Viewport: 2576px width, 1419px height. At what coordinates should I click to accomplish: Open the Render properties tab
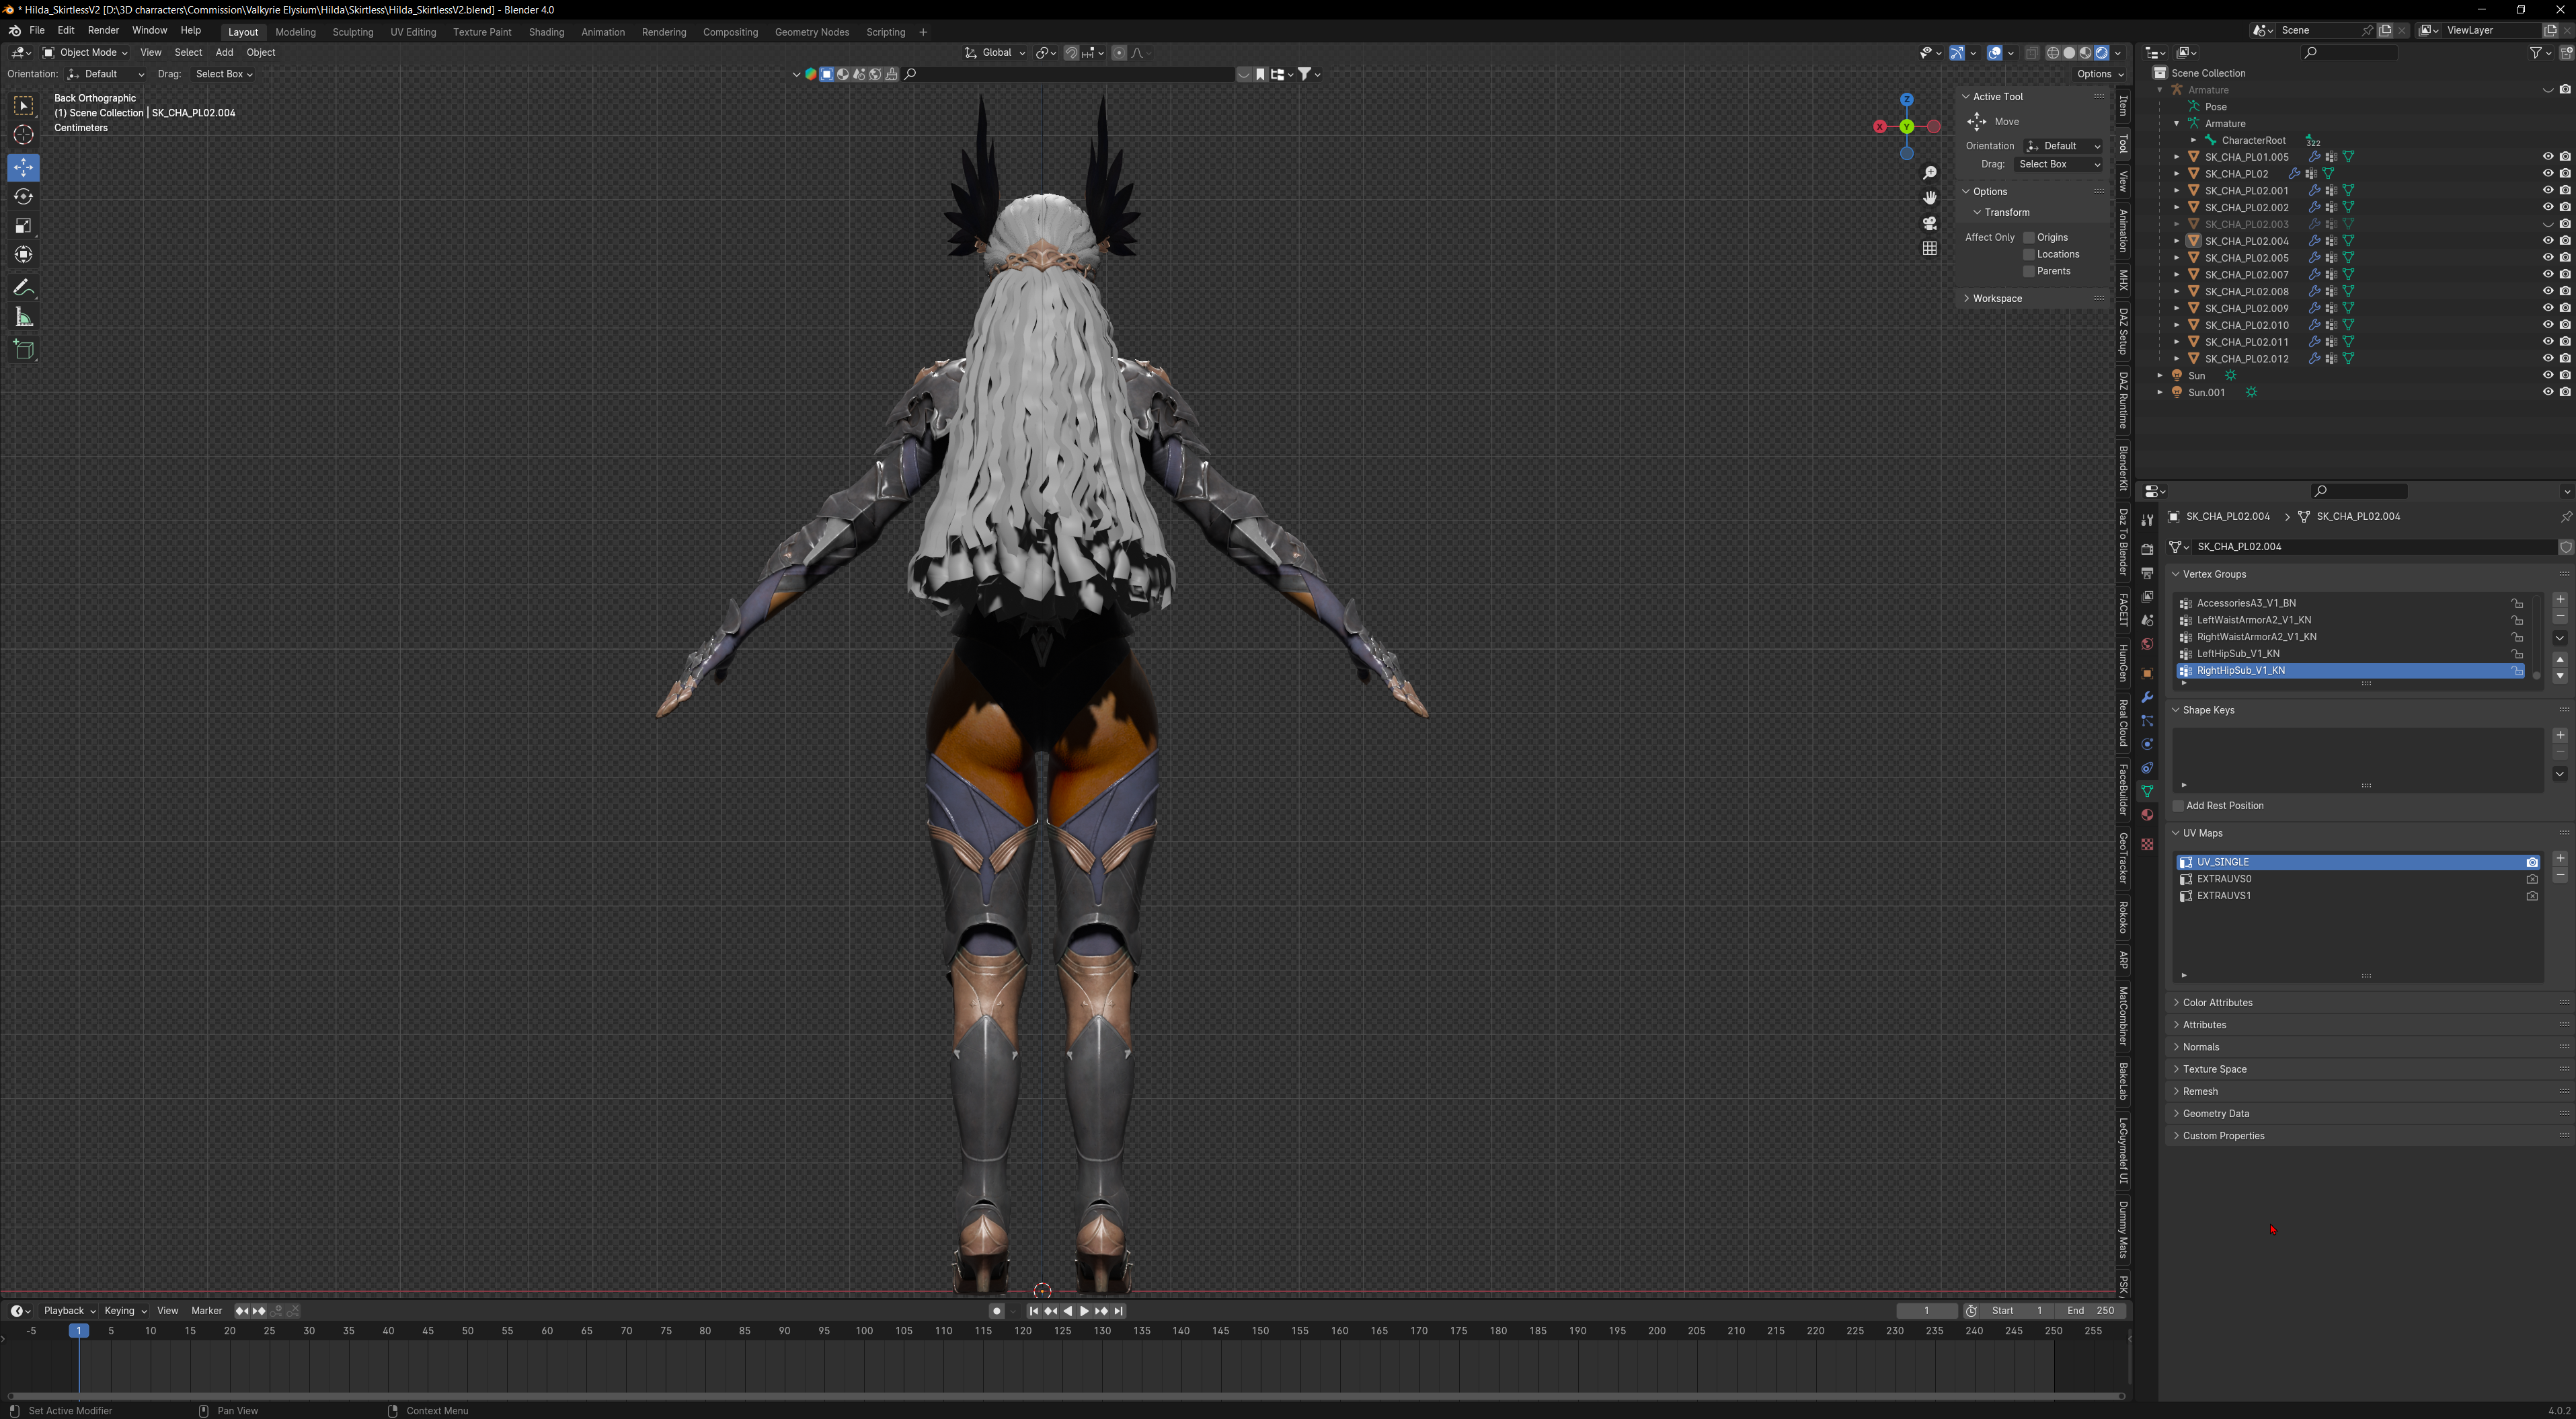(x=2147, y=549)
